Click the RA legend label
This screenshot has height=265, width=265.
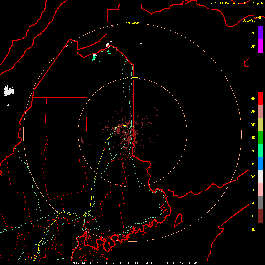tap(253, 151)
